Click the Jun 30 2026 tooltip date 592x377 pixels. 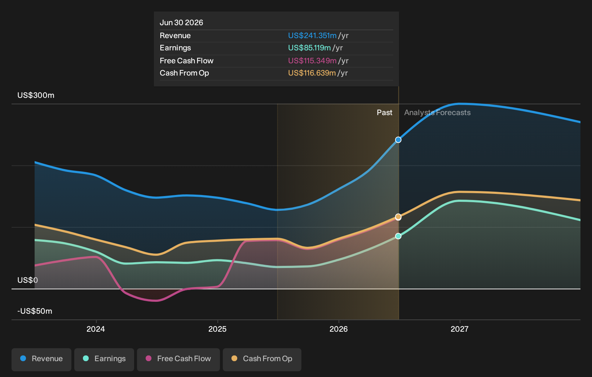click(181, 23)
